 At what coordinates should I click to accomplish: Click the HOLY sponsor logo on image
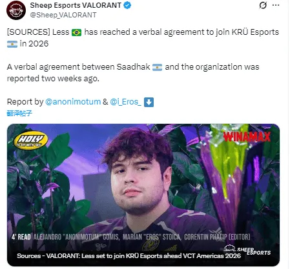[x=30, y=141]
